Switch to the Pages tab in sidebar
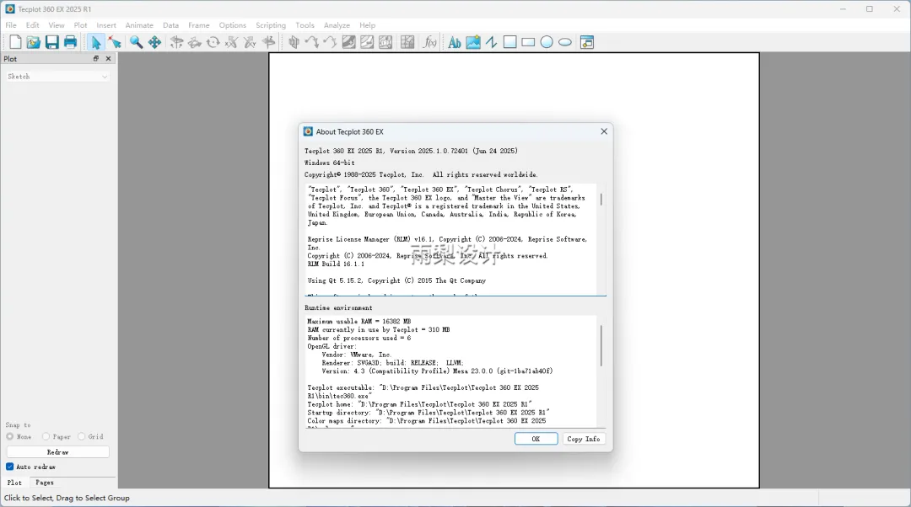 coord(45,483)
